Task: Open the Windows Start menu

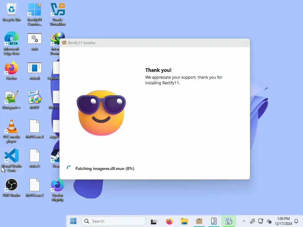Action: coord(73,221)
